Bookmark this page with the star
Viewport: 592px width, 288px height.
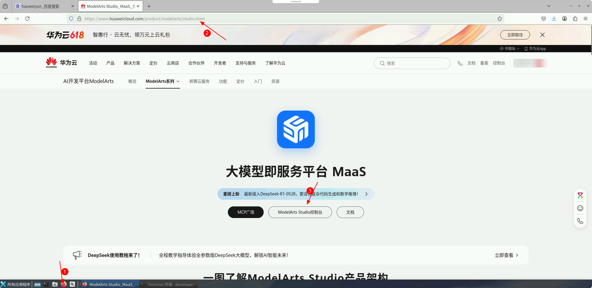click(x=500, y=19)
